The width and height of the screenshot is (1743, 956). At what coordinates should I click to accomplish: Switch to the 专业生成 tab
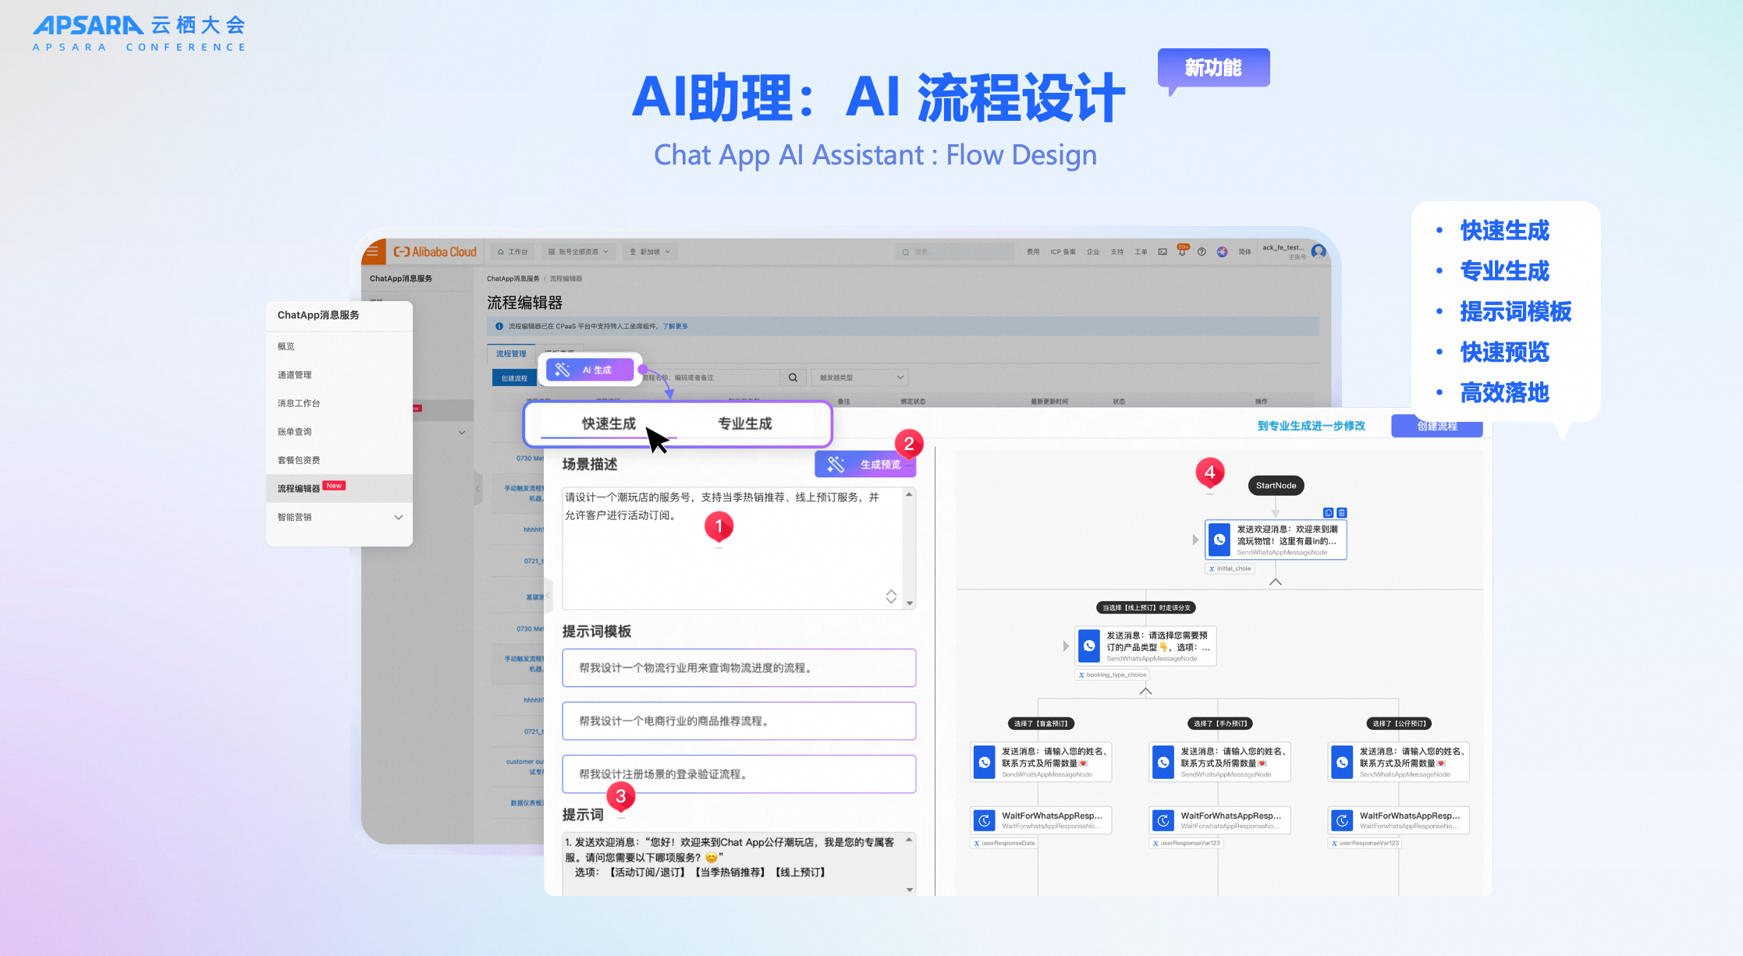click(x=744, y=423)
